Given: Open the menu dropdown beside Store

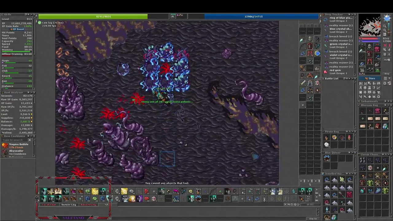Looking at the screenshot, I should [x=387, y=78].
